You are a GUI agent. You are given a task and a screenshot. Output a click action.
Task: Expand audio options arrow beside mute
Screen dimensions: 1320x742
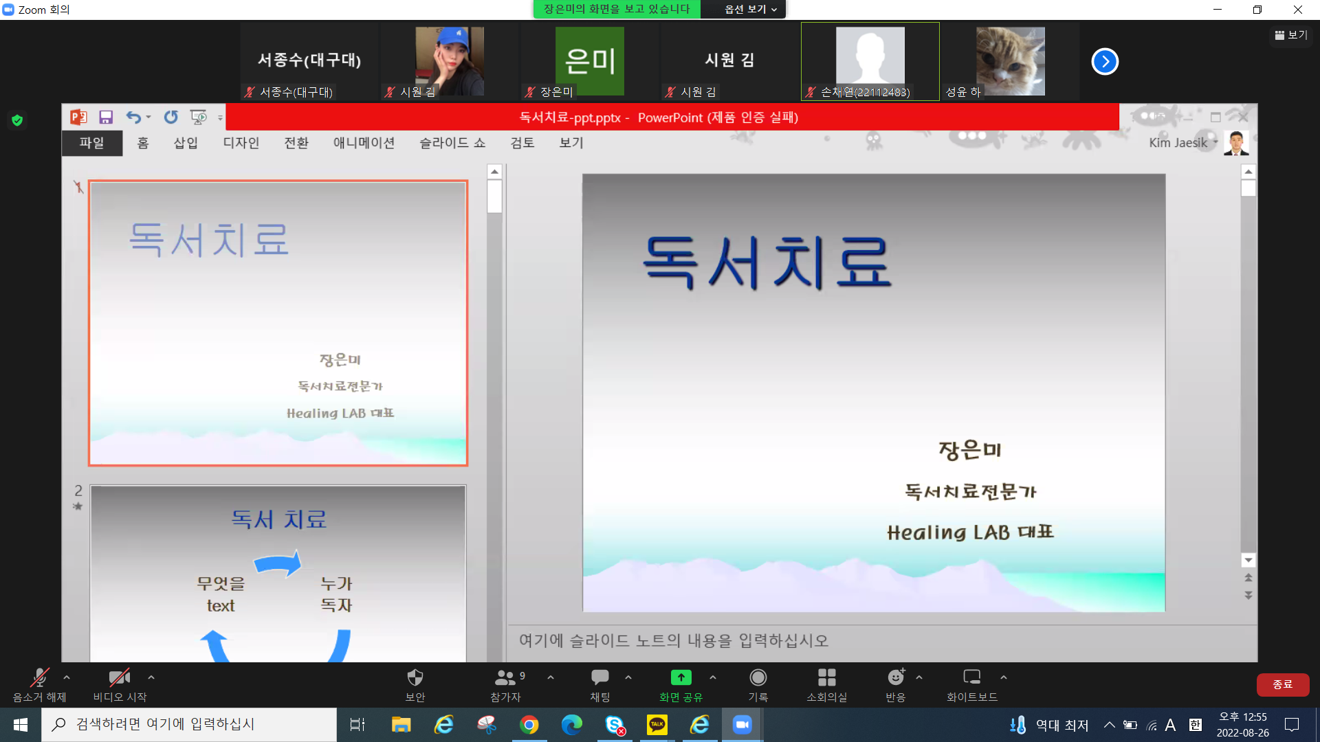tap(67, 677)
